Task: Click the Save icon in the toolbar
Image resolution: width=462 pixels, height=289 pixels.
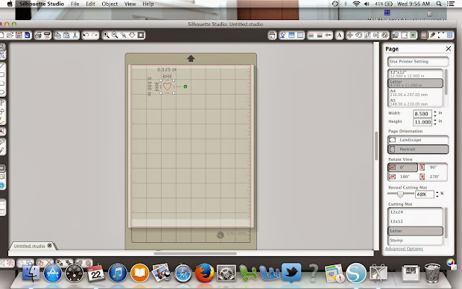Action: point(19,35)
